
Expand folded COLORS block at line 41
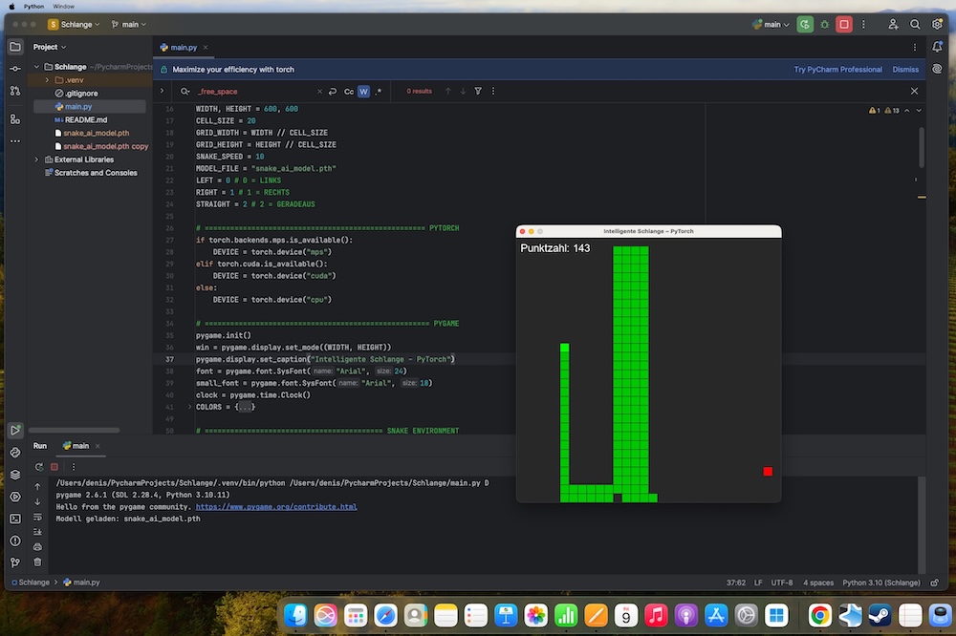pyautogui.click(x=189, y=407)
